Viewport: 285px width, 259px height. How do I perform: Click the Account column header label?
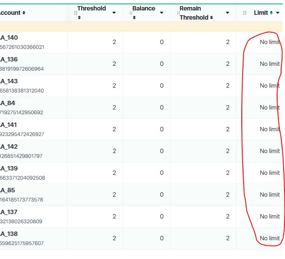pyautogui.click(x=10, y=13)
